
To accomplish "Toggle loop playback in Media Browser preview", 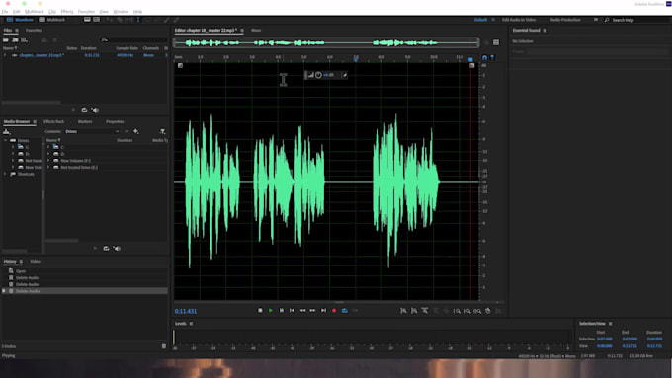I will pos(106,249).
